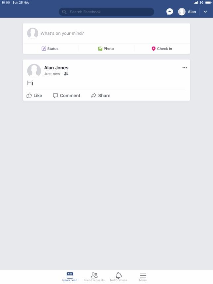Screen dimensions: 213x284
Task: Open Messenger from the top bar
Action: 170,12
